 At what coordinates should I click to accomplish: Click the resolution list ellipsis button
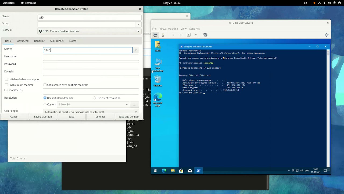pos(134,105)
